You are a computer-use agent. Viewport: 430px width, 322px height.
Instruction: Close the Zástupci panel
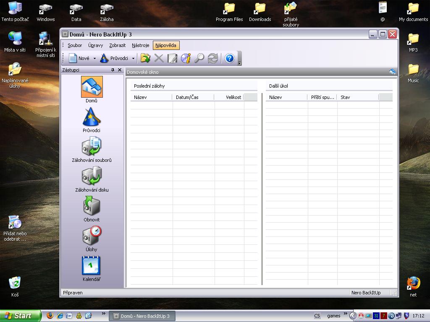click(x=120, y=70)
